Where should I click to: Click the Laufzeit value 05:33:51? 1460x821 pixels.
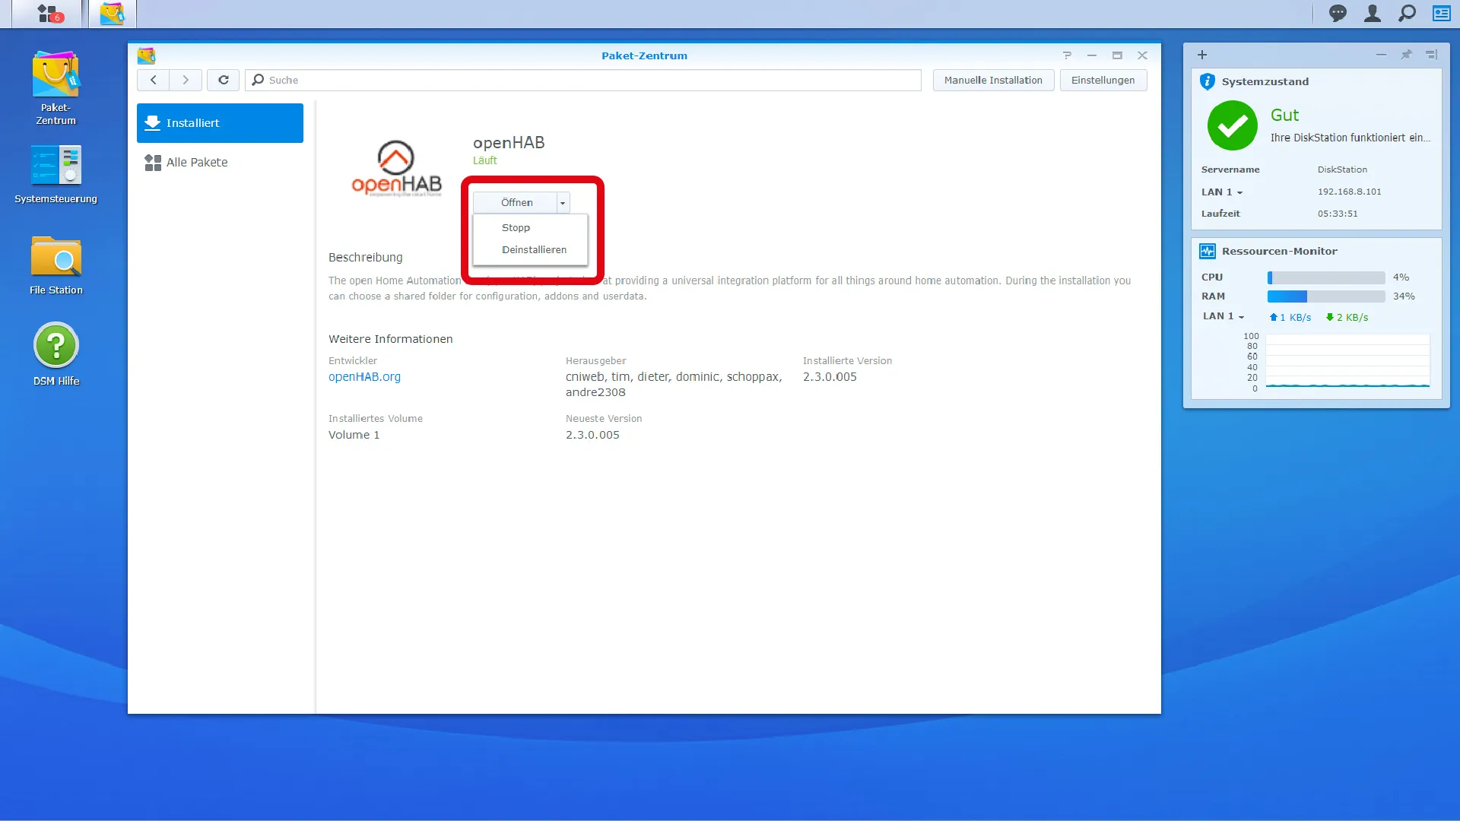pos(1338,214)
